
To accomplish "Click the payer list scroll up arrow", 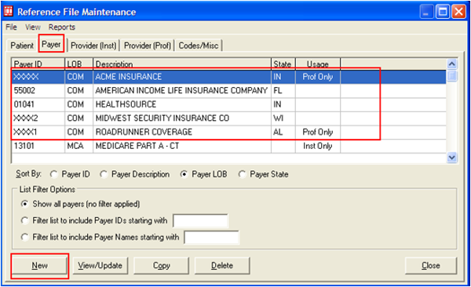I will coord(452,64).
